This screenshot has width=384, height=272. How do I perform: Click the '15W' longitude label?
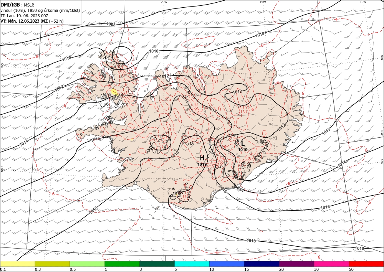[263, 2]
